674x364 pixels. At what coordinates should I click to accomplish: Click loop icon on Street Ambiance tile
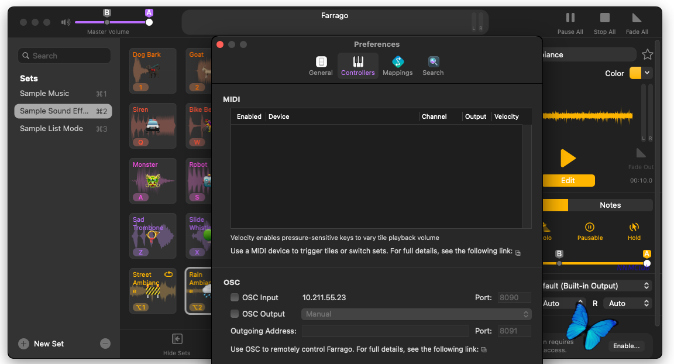coord(168,274)
